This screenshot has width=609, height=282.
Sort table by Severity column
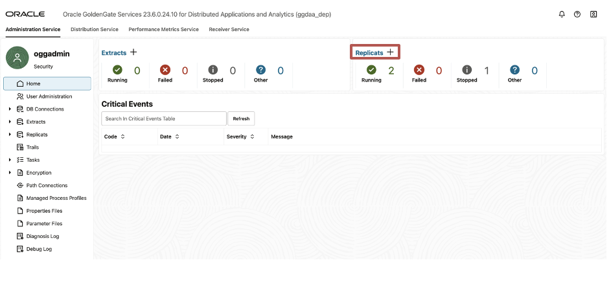252,136
